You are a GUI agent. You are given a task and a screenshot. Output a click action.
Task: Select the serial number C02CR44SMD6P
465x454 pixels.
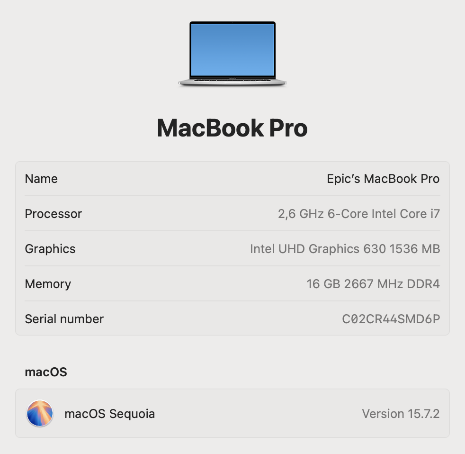[391, 319]
